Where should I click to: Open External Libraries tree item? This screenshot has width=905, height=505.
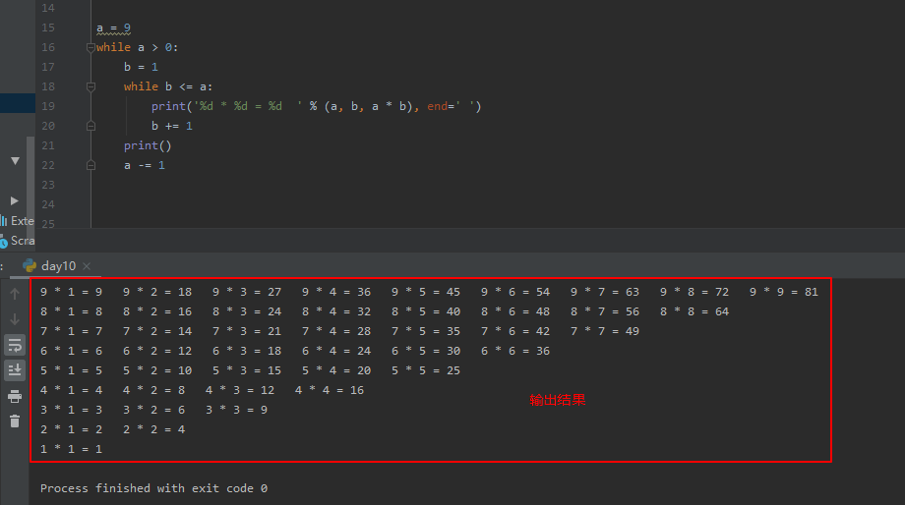(x=18, y=221)
